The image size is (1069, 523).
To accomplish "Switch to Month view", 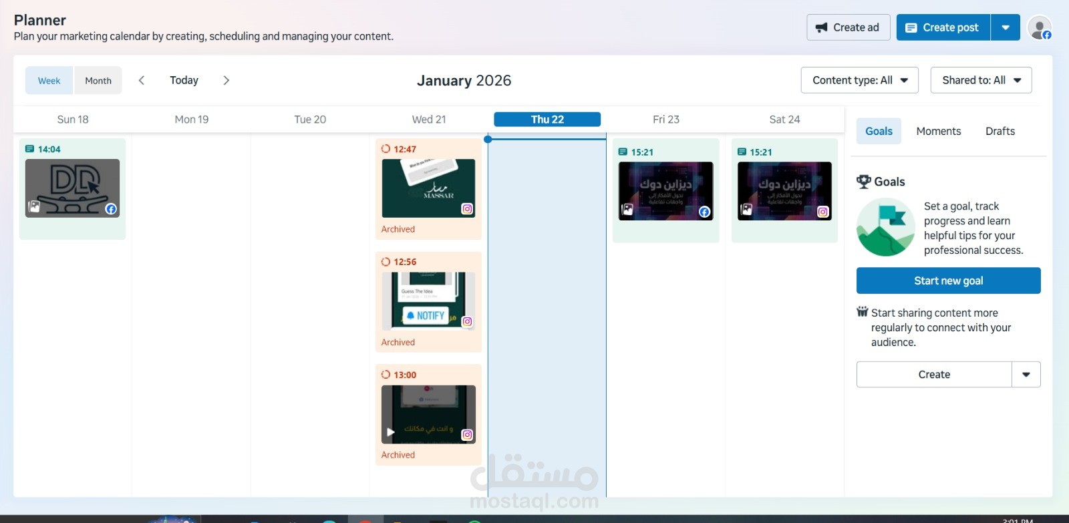I will (98, 80).
